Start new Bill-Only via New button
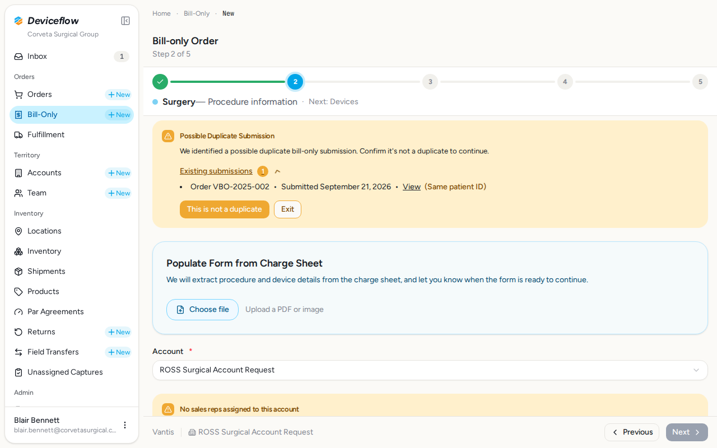Image resolution: width=717 pixels, height=448 pixels. (x=119, y=115)
